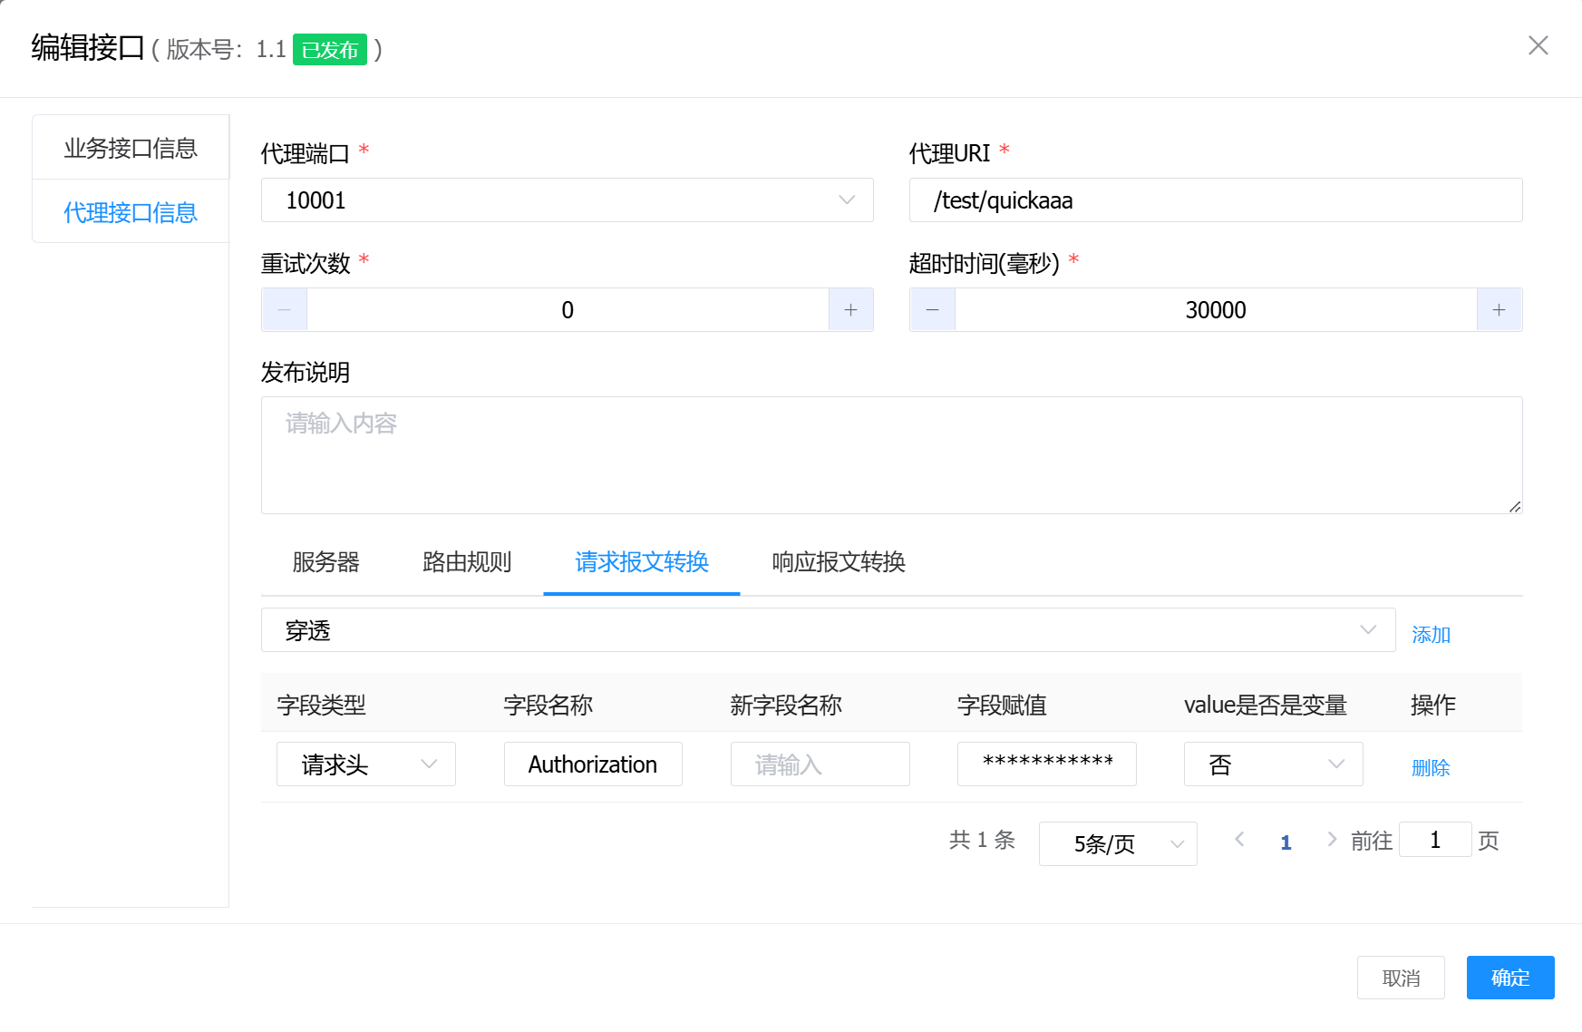
Task: Click the 确定 confirm button
Action: tap(1509, 978)
